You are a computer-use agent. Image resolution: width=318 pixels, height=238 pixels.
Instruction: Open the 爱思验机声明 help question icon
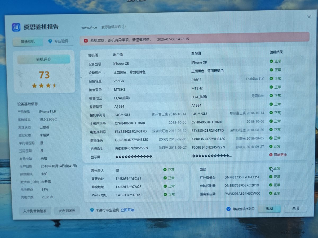[x=124, y=27]
